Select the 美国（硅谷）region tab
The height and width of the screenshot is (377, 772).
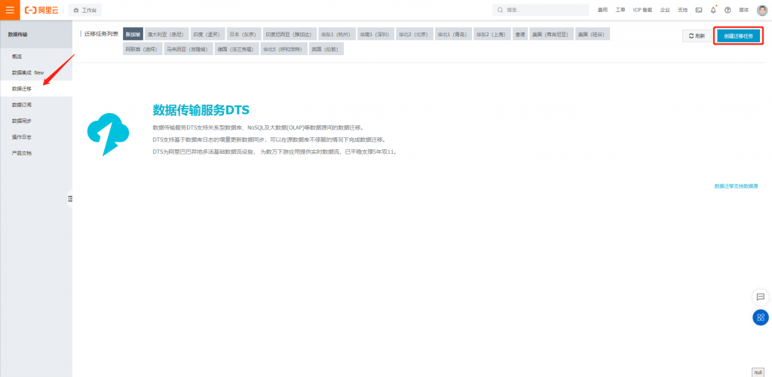click(x=593, y=34)
